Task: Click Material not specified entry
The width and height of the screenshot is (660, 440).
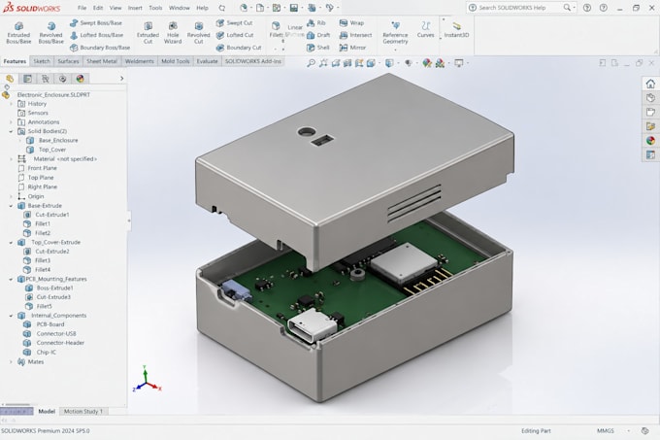Action: [57, 159]
